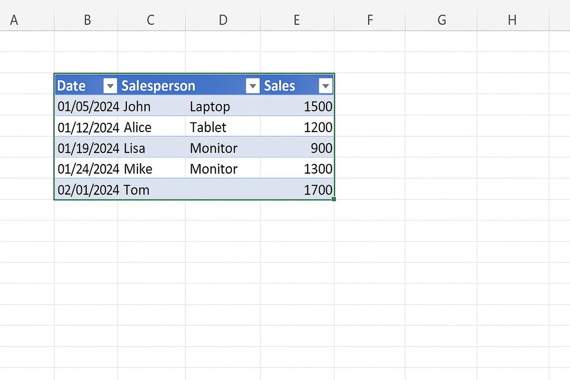
Task: Select the Laptop cell
Action: click(x=223, y=106)
